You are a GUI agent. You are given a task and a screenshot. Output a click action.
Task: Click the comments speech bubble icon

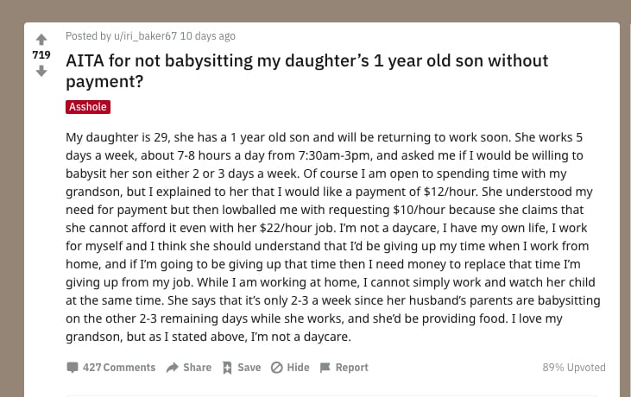[73, 367]
